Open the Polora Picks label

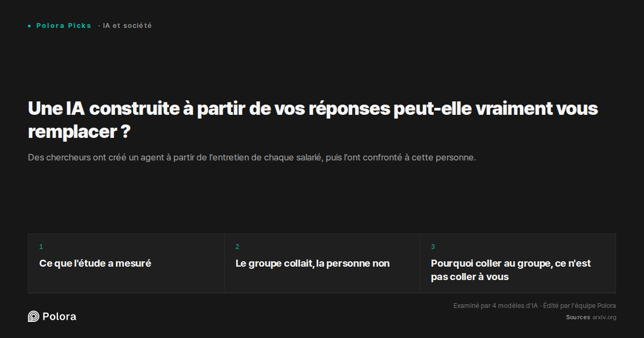pyautogui.click(x=64, y=26)
